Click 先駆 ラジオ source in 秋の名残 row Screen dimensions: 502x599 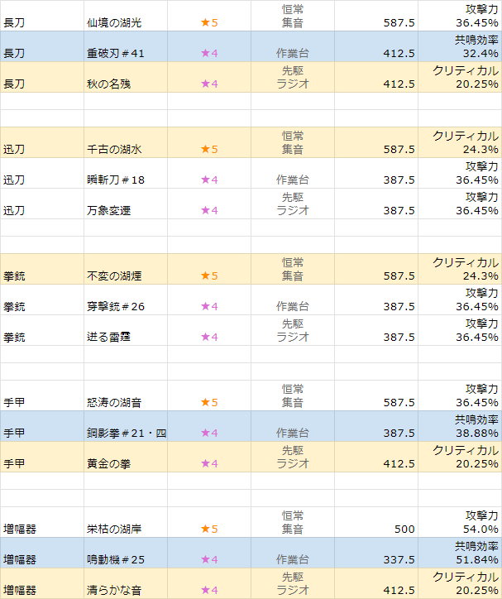coord(293,77)
